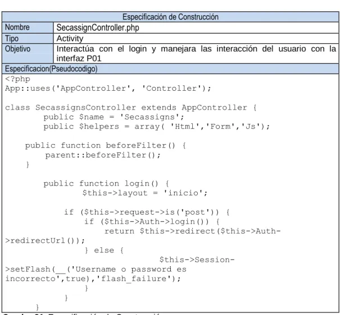Viewport: 340px width, 315px height.
Task: Select the 'Especificacion(Pseudocodigo)' section header
Action: 170,69
